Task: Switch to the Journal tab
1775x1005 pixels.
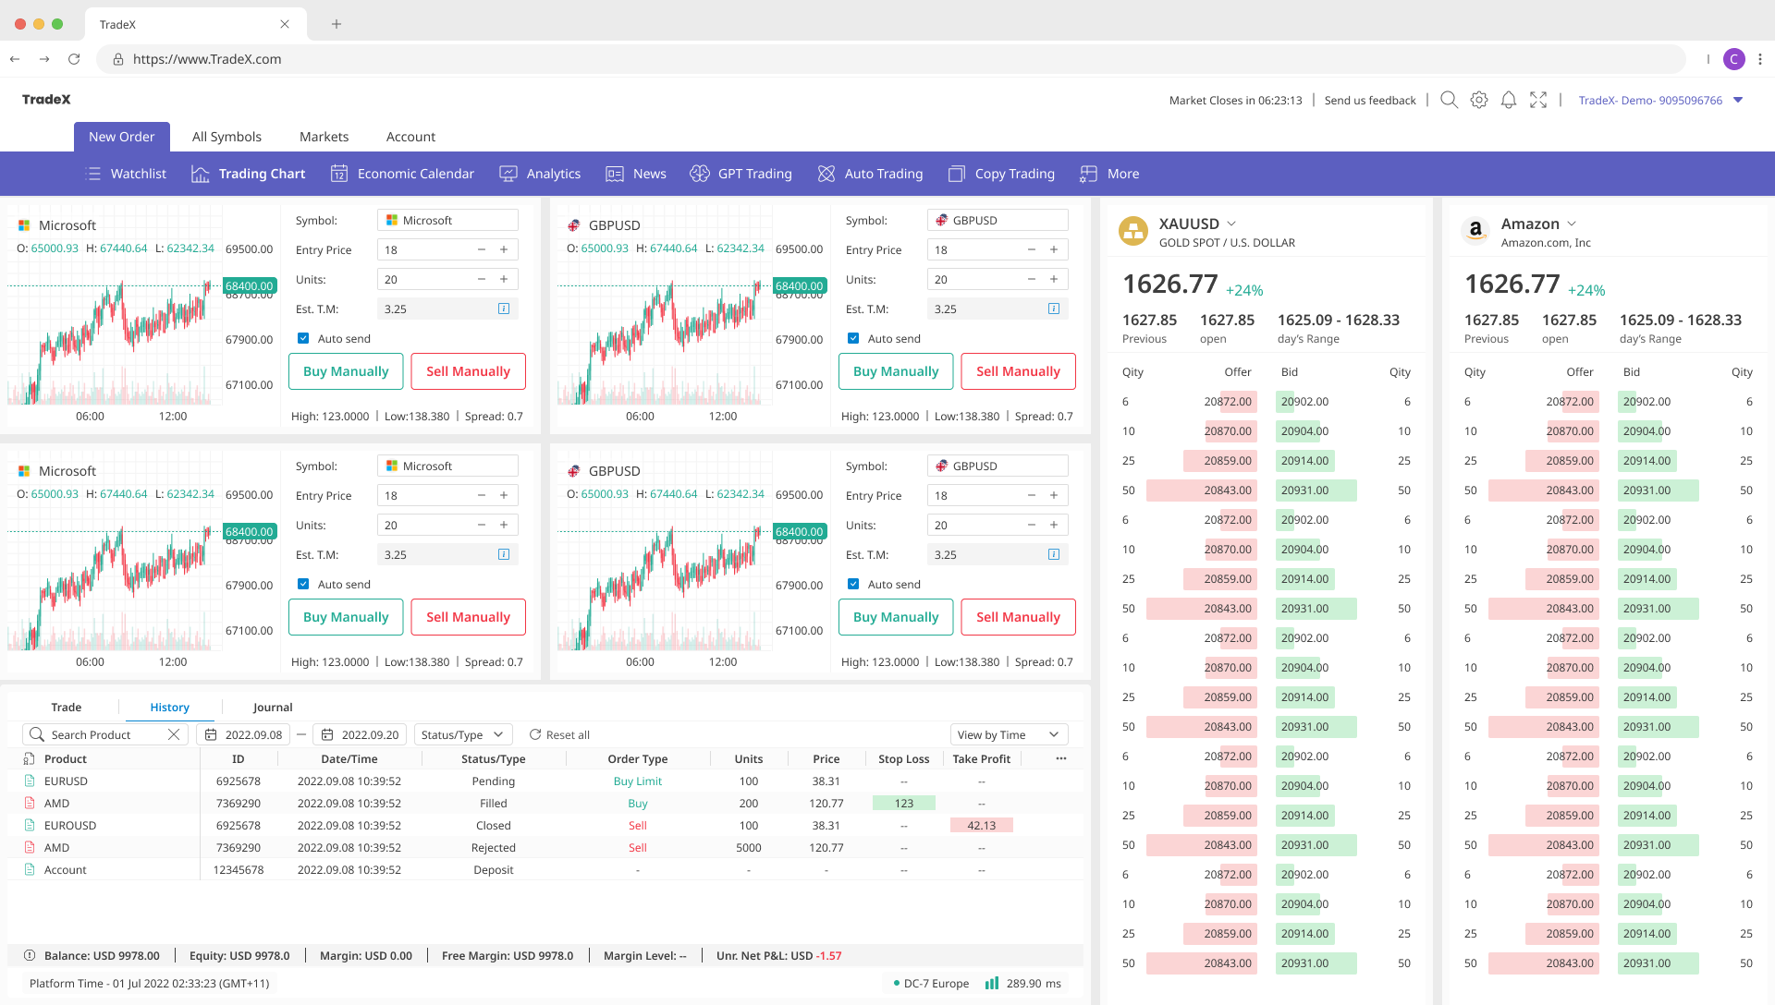Action: tap(273, 707)
